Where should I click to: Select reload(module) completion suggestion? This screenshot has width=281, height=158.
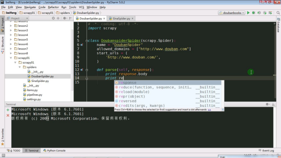tap(168, 92)
